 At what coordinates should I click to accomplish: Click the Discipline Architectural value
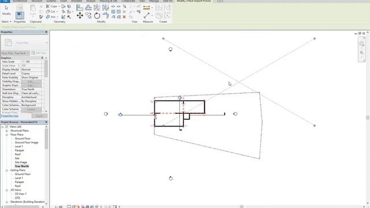coord(31,97)
